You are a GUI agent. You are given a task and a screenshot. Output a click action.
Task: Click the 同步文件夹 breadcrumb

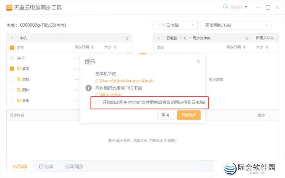click(201, 38)
